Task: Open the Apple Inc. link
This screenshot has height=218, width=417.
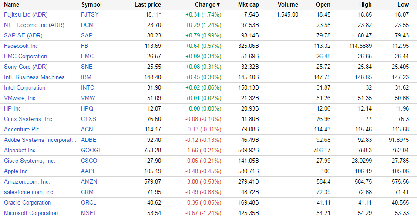Action: 17,171
